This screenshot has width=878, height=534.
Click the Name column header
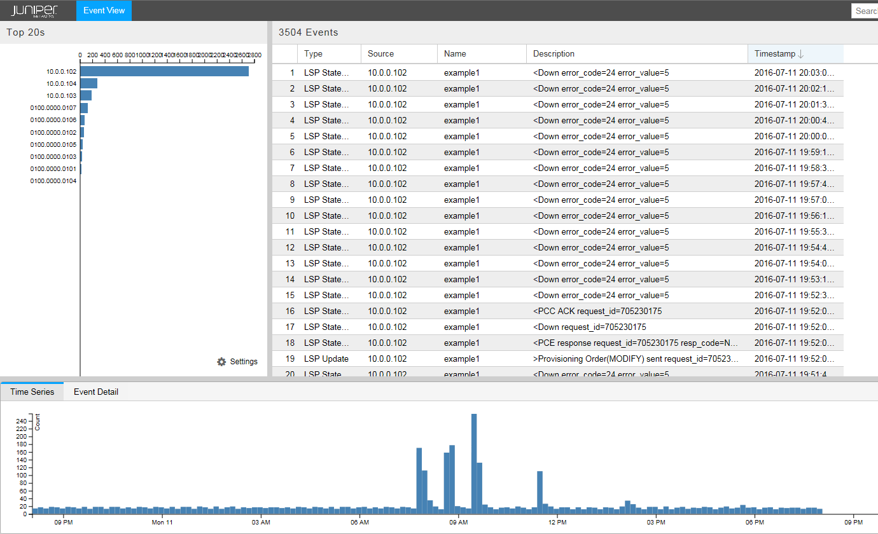tap(455, 54)
